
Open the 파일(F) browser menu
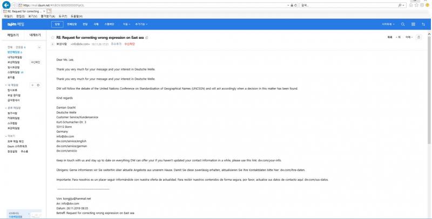click(8, 16)
